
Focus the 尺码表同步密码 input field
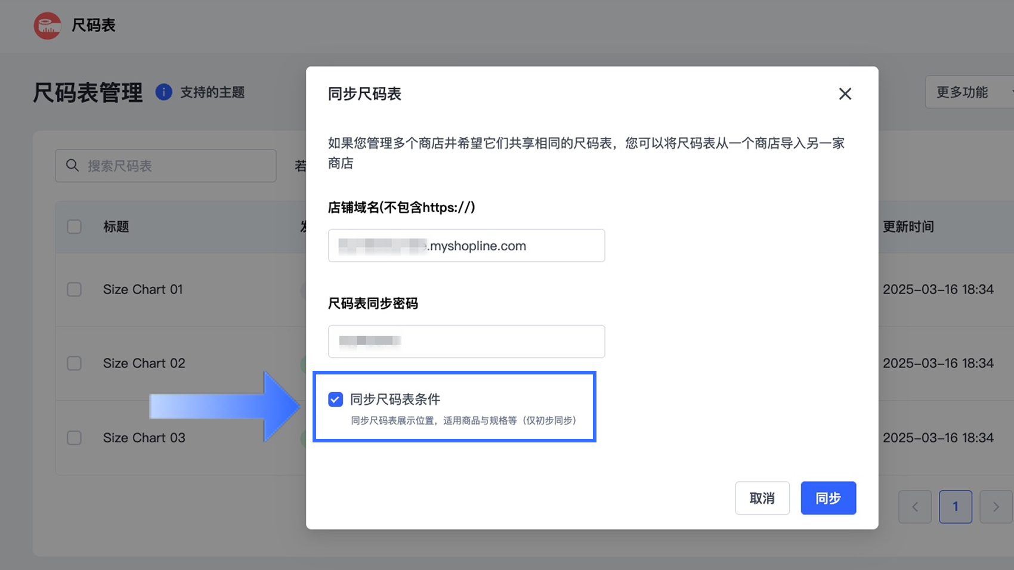point(466,341)
